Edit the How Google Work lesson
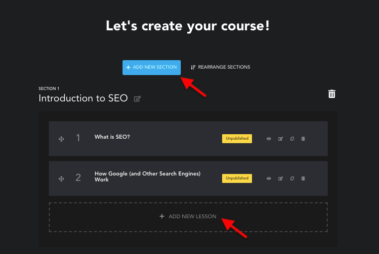This screenshot has width=379, height=254. click(280, 178)
